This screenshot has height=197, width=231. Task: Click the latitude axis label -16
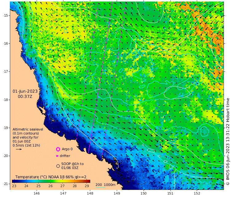tap(6, 44)
